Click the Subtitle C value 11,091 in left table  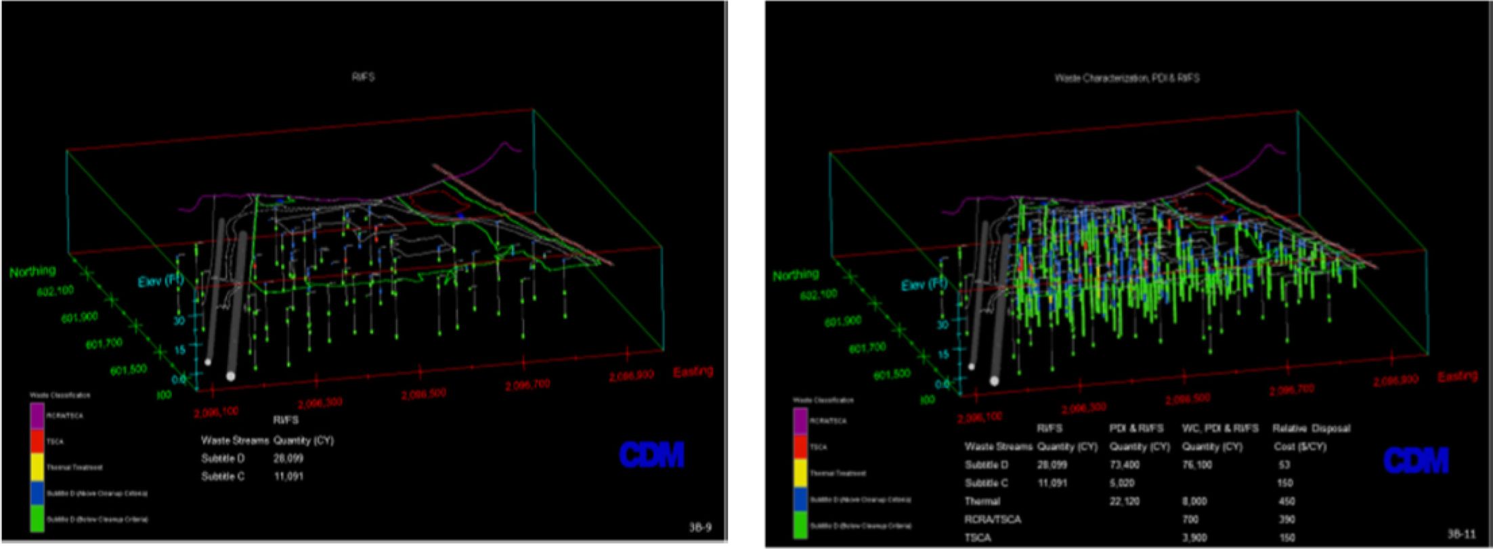[x=288, y=477]
